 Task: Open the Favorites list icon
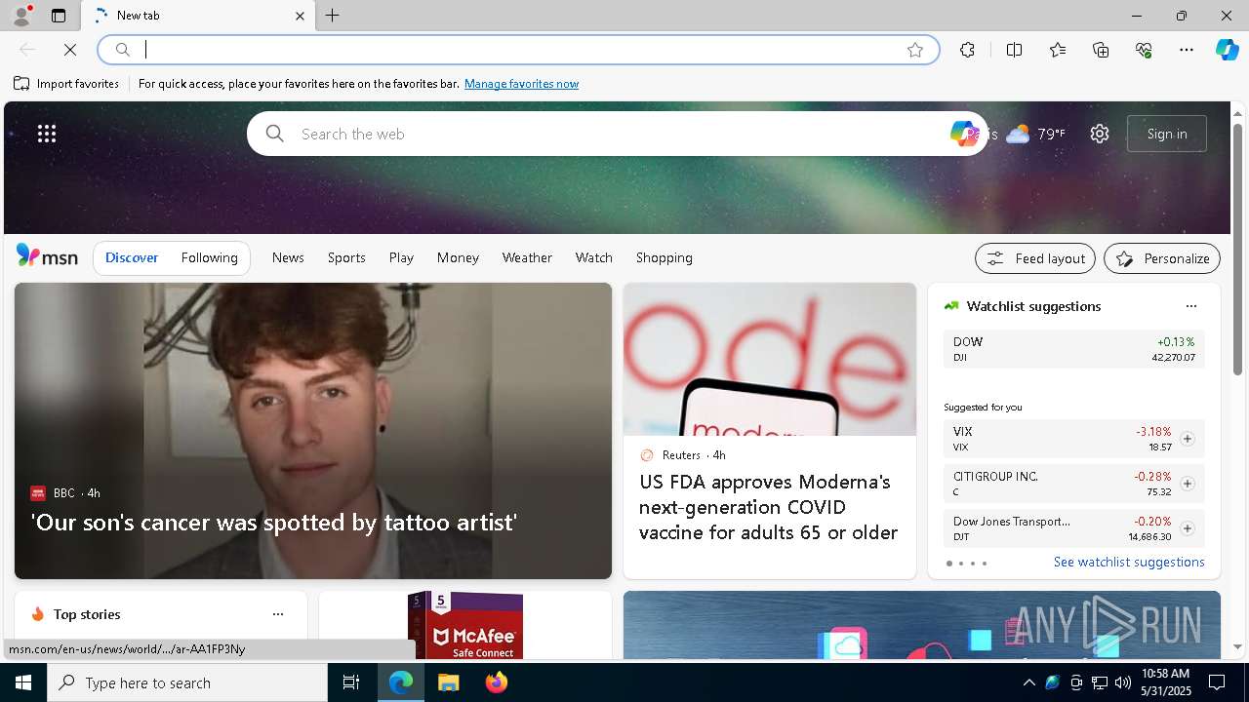pos(1058,50)
